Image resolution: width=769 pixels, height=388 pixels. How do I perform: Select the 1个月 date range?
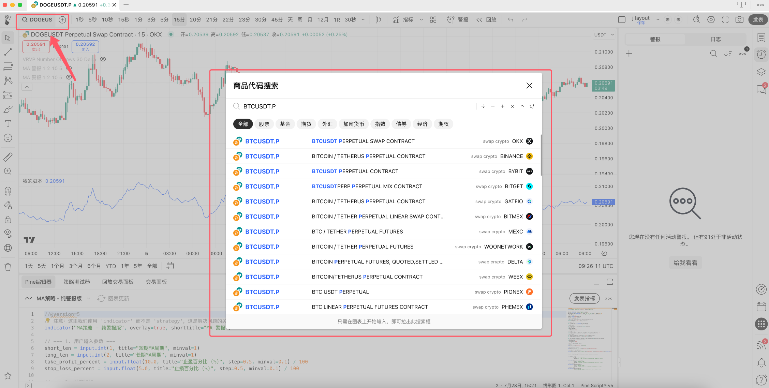(x=57, y=266)
